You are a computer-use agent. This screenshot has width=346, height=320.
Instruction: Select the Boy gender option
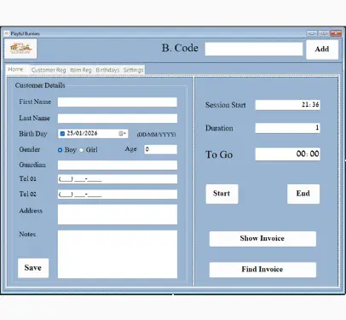(x=60, y=150)
